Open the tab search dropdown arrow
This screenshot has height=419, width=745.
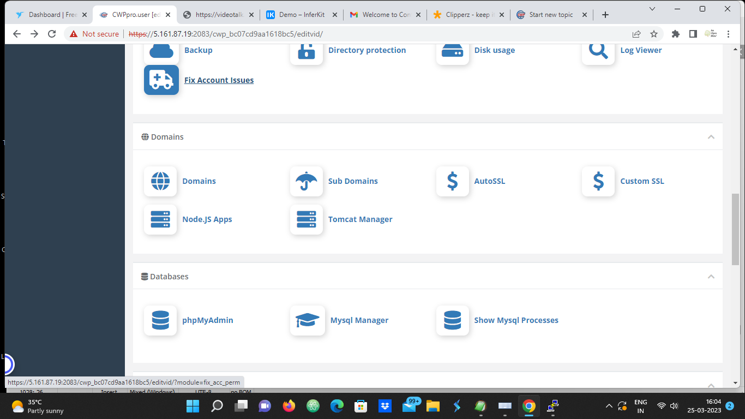click(x=652, y=8)
